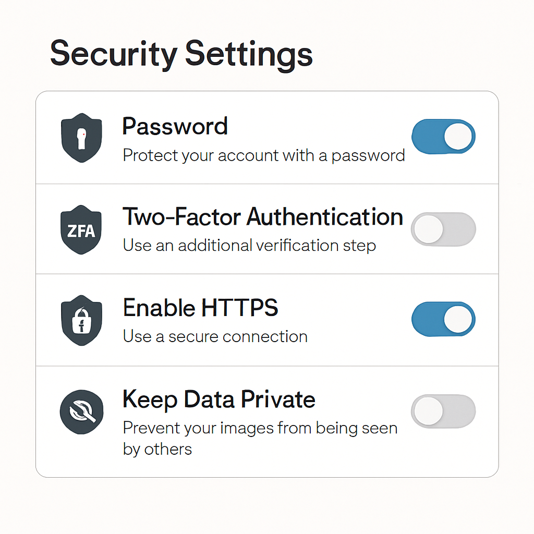Click the 'by others' text line

pyautogui.click(x=157, y=449)
